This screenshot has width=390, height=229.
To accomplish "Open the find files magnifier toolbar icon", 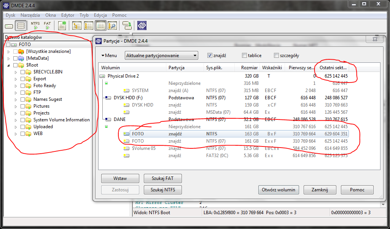I will tap(112, 25).
